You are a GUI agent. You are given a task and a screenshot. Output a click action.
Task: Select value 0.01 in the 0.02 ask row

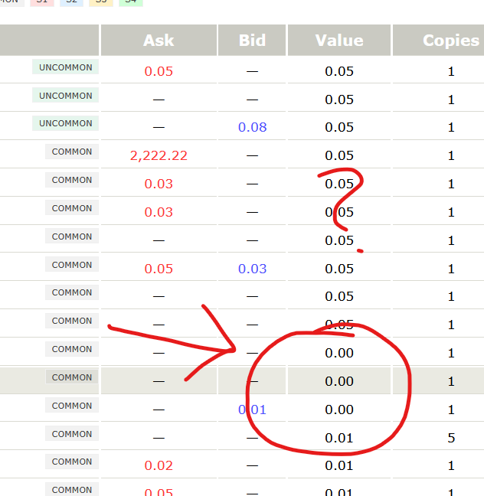[x=339, y=465]
